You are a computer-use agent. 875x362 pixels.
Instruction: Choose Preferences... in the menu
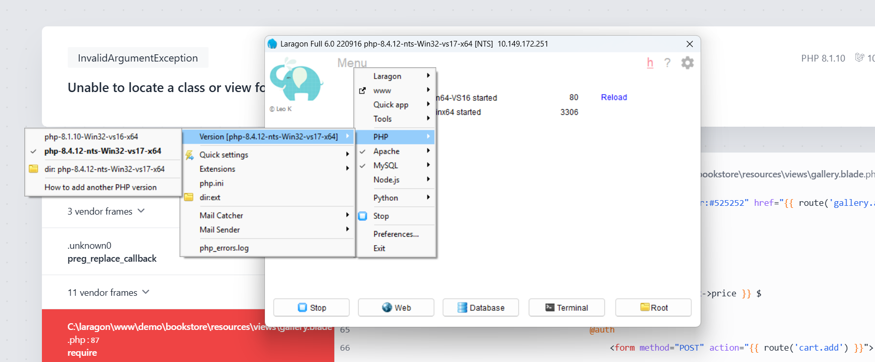pos(396,234)
